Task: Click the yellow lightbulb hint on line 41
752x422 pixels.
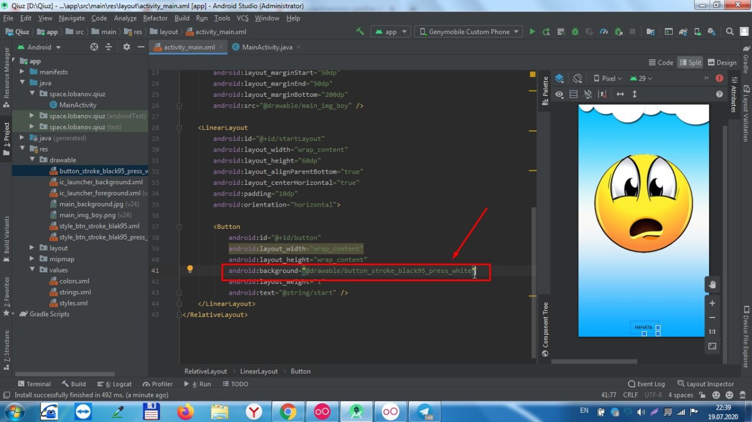Action: pos(190,269)
